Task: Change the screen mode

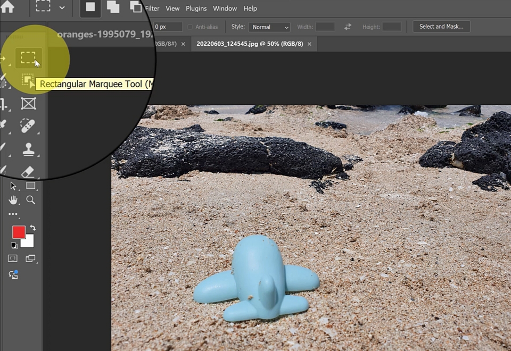Action: [30, 258]
